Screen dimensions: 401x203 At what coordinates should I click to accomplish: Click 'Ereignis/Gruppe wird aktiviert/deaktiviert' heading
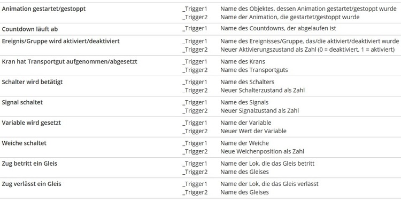(60, 41)
